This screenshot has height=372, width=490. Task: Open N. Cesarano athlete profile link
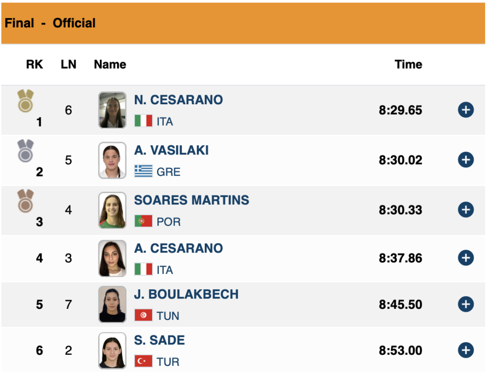(178, 100)
